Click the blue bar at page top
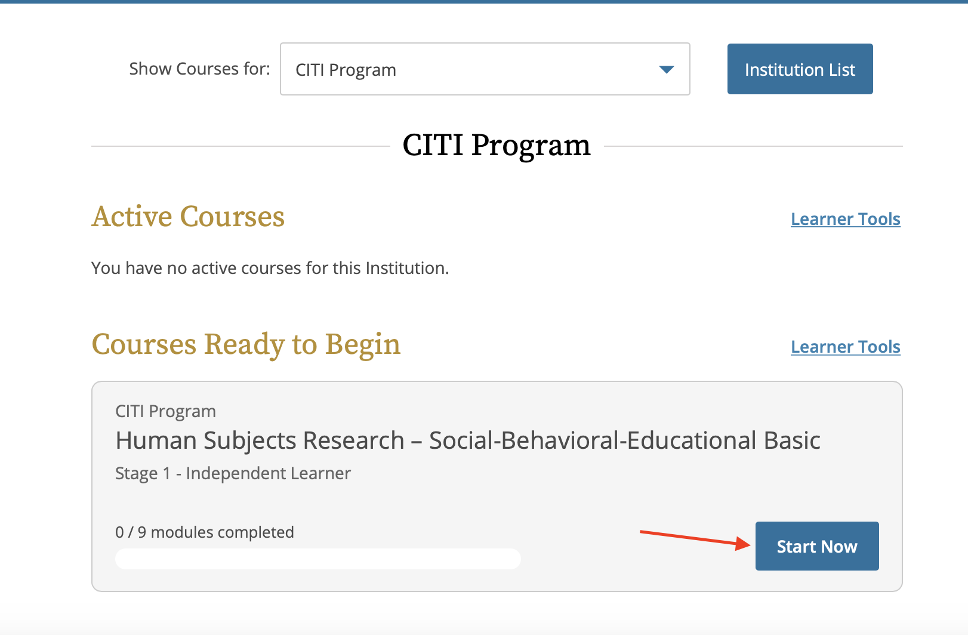The height and width of the screenshot is (635, 968). [x=484, y=2]
